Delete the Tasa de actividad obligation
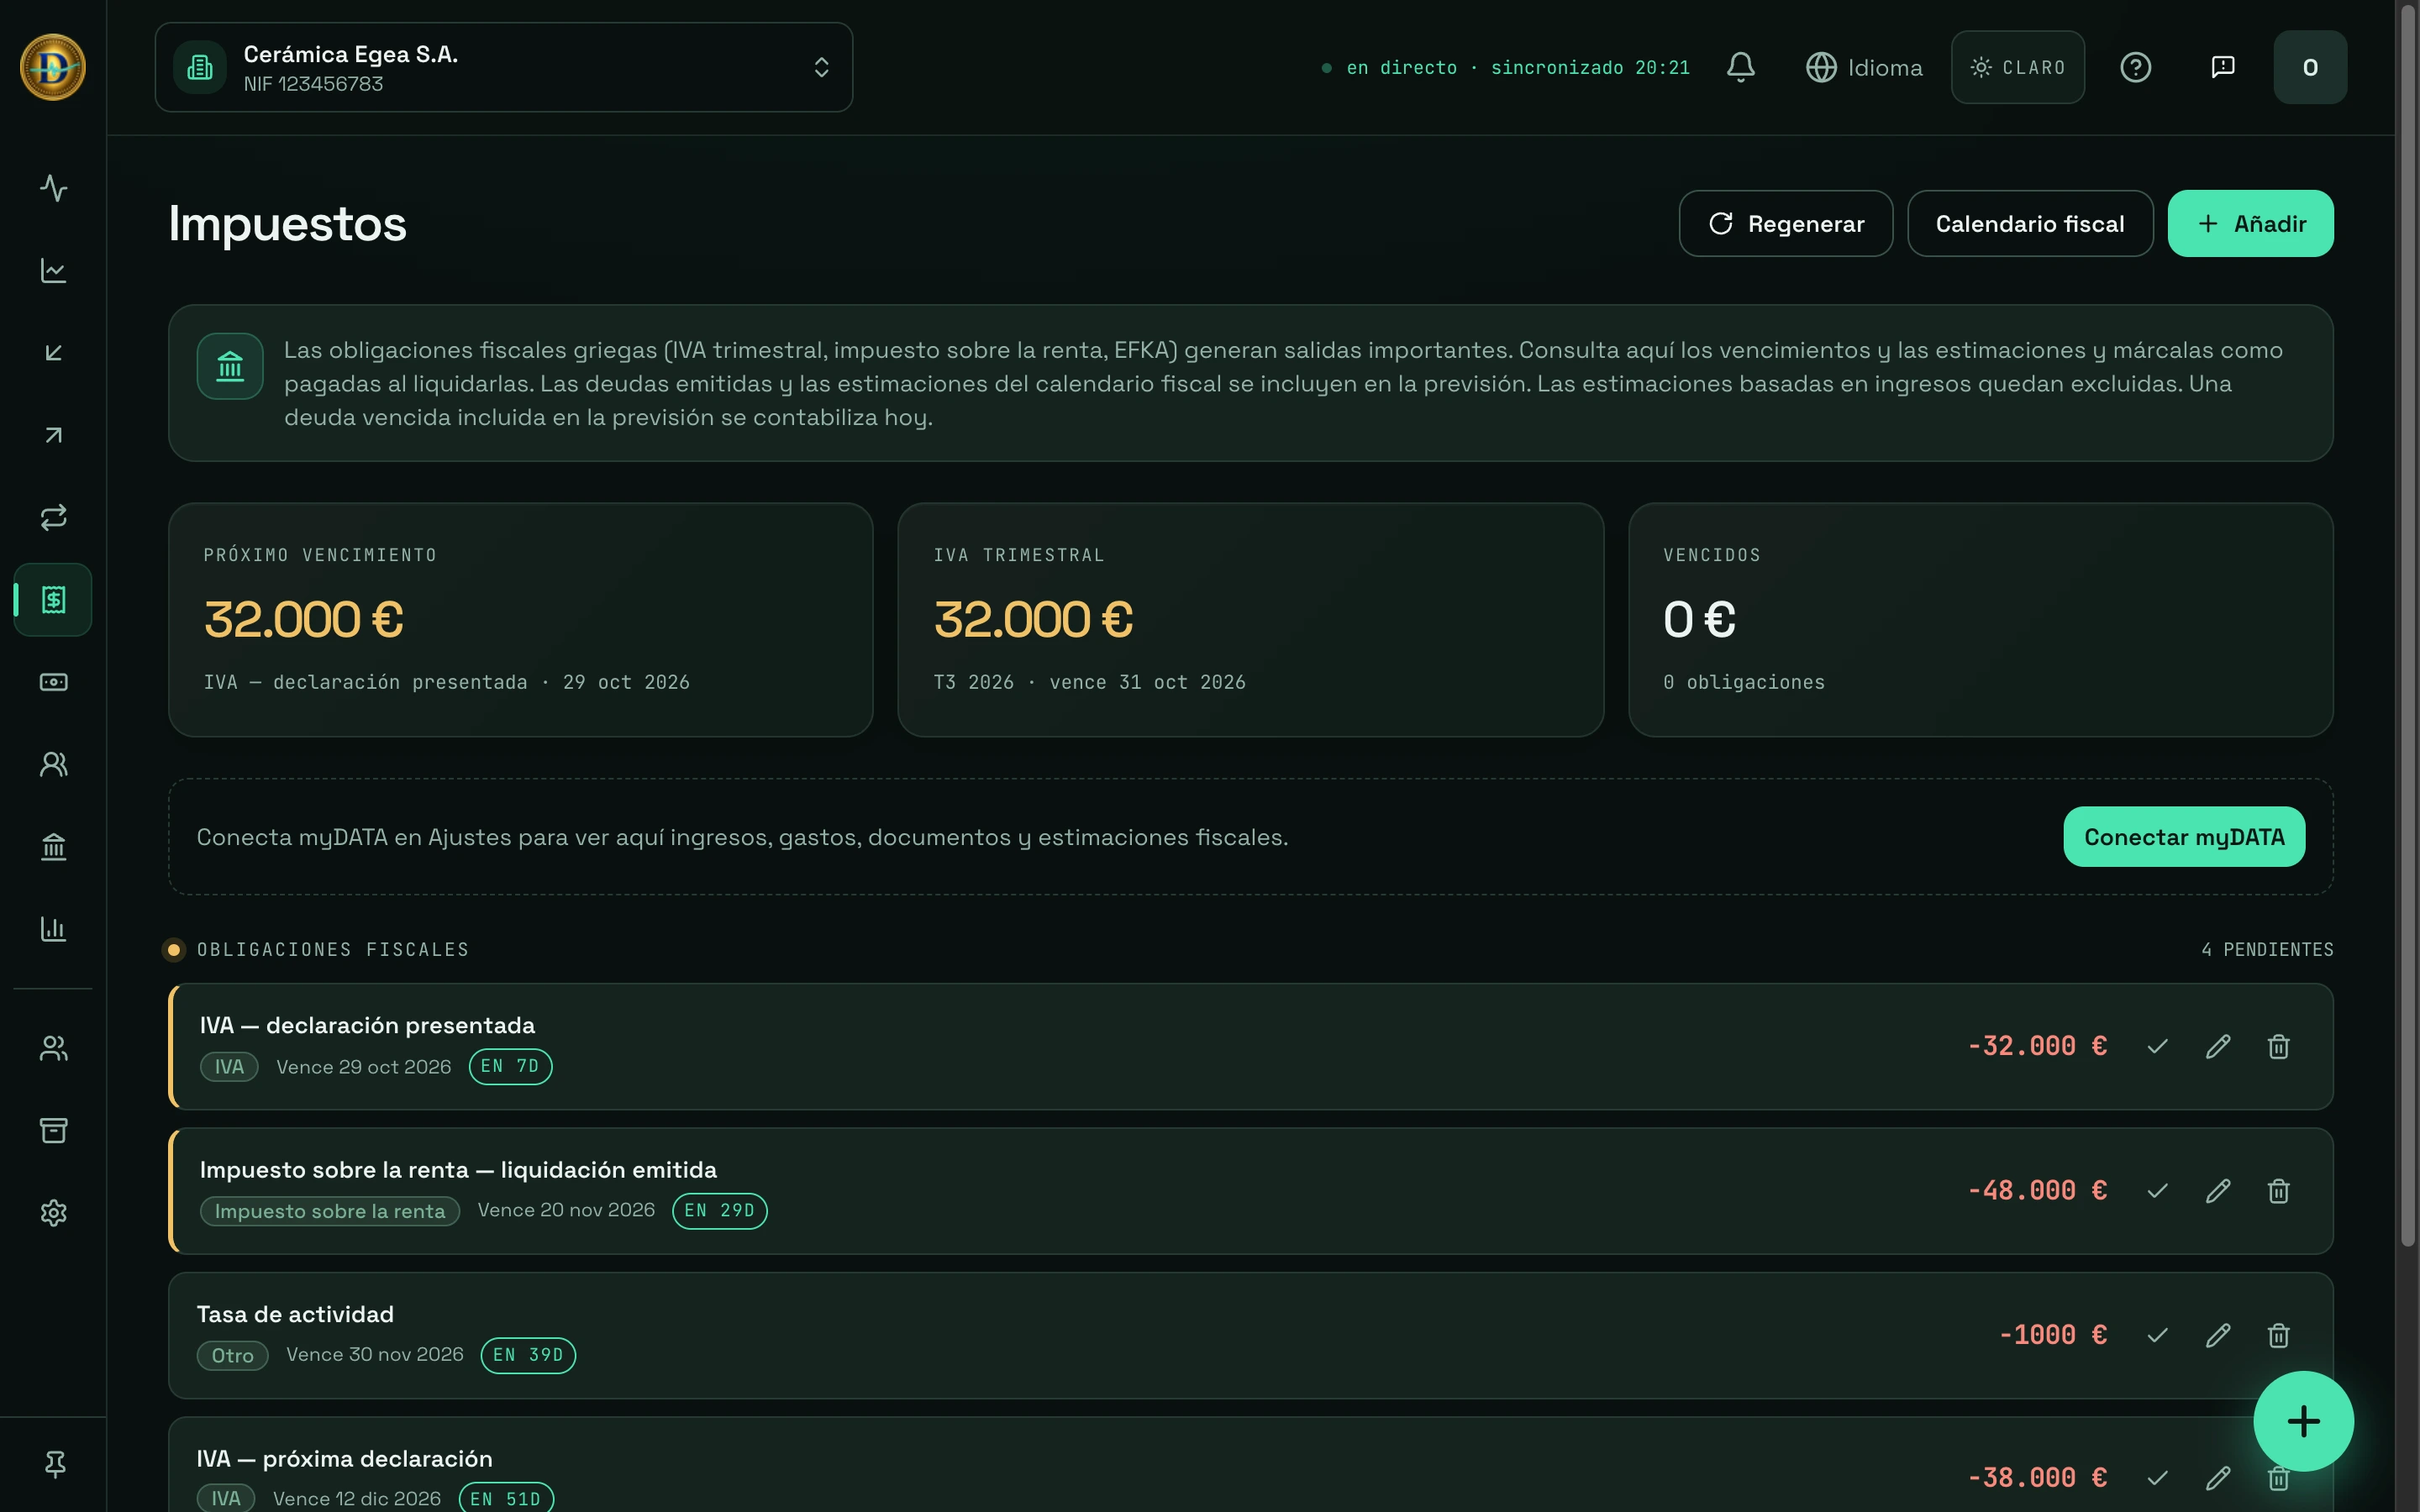 click(2278, 1335)
